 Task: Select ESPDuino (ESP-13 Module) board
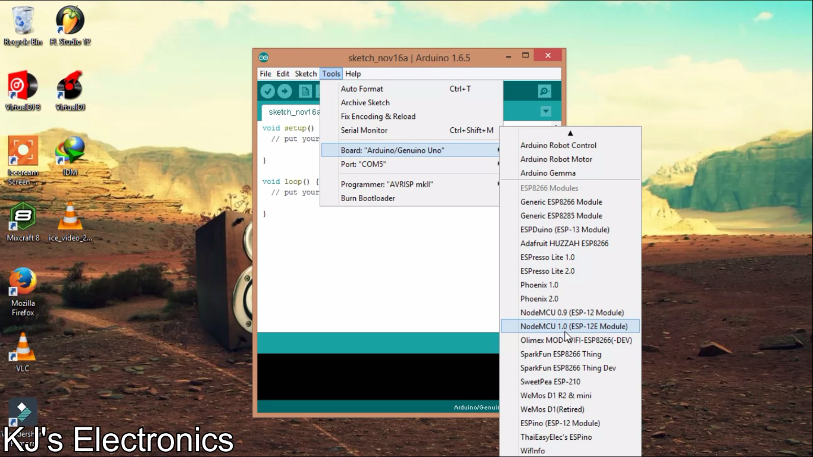[571, 230]
